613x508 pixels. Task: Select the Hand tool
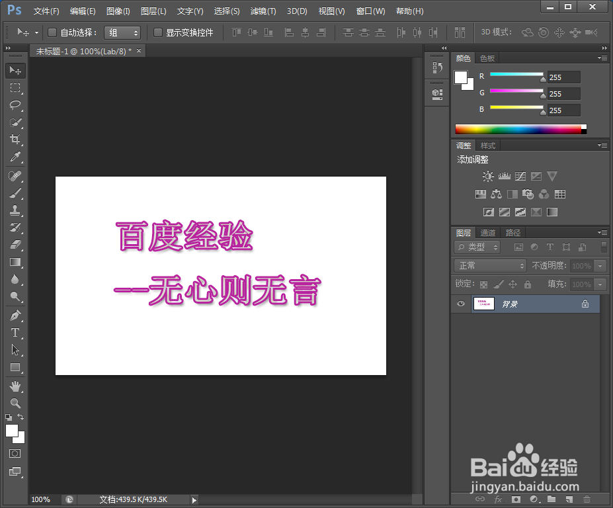tap(15, 386)
